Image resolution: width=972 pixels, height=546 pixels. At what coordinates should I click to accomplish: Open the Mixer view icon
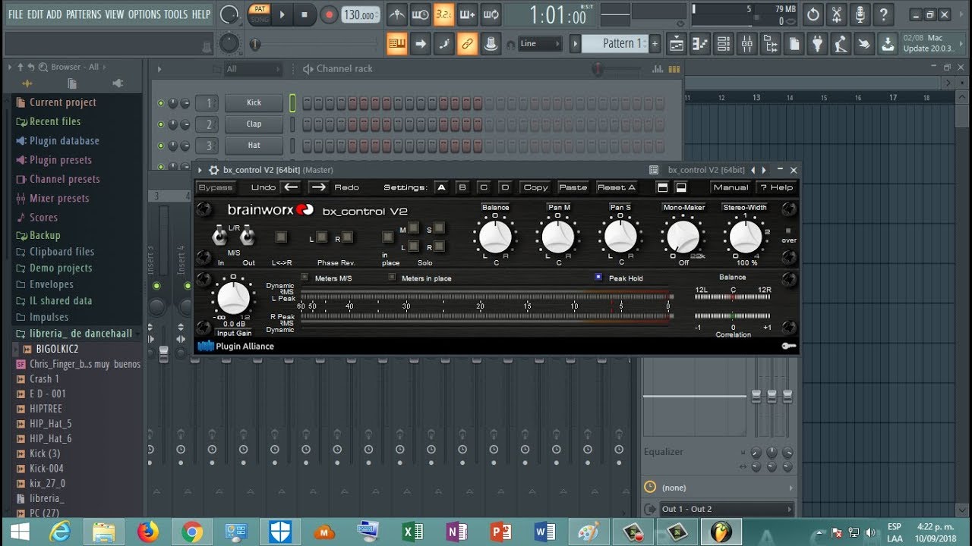[x=747, y=44]
